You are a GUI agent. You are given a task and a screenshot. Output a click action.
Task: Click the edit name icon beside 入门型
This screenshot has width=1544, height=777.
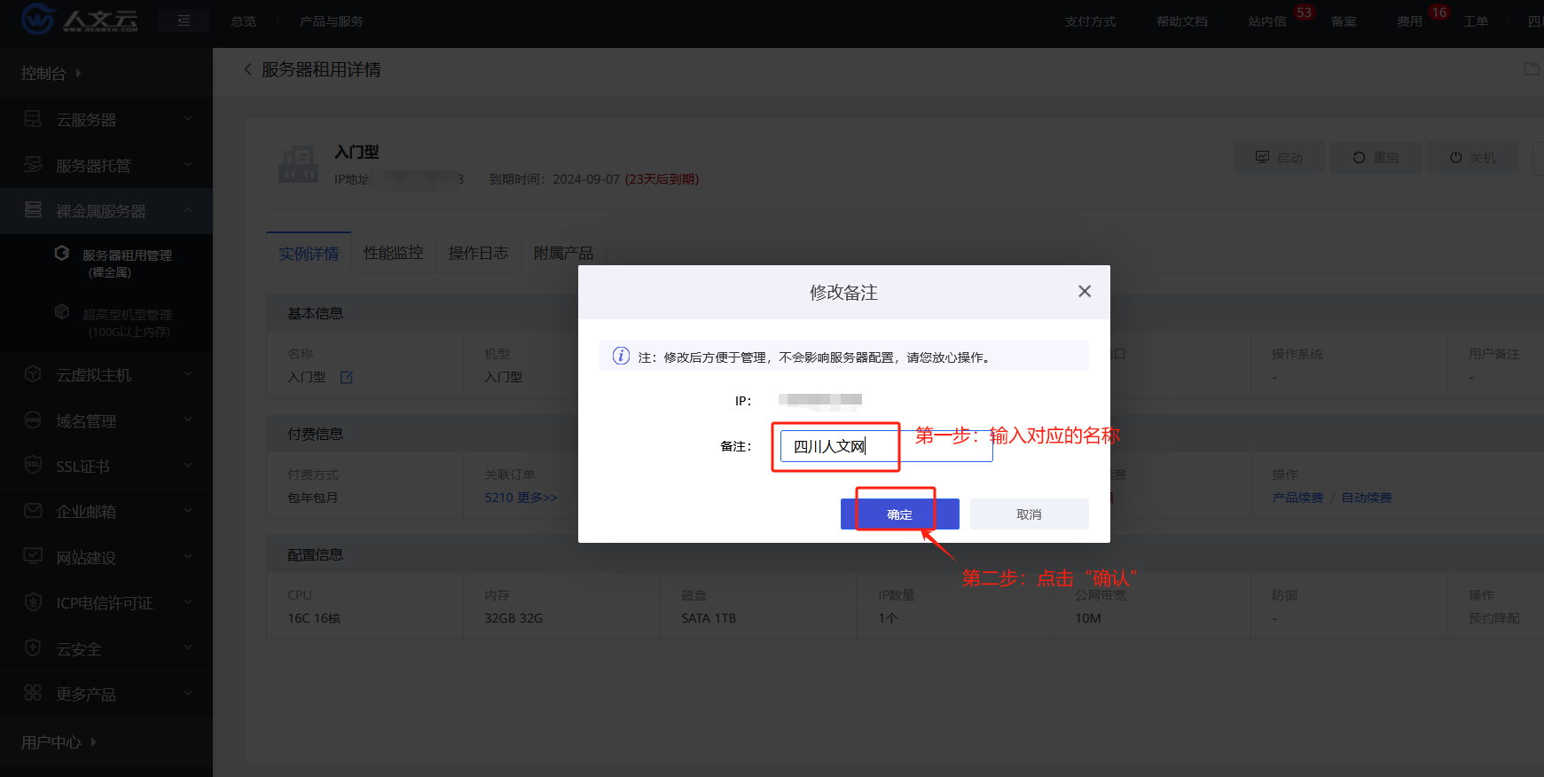[x=347, y=377]
